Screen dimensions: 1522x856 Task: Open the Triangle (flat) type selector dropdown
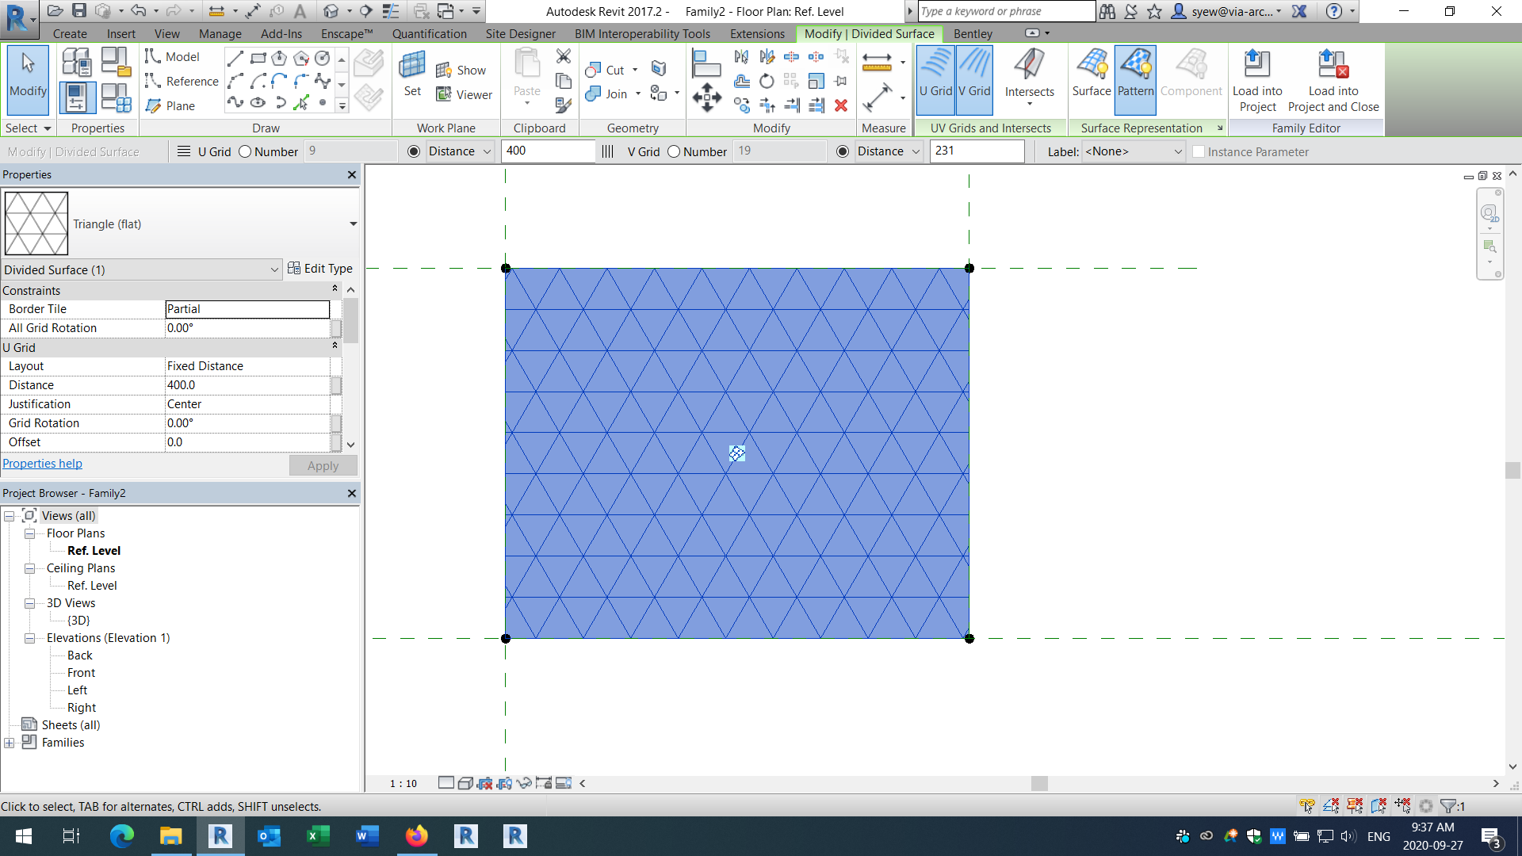[353, 224]
